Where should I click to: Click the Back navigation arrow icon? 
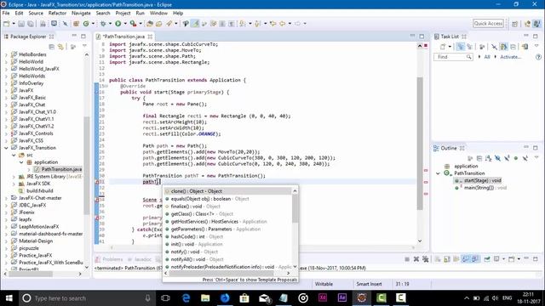point(282,24)
